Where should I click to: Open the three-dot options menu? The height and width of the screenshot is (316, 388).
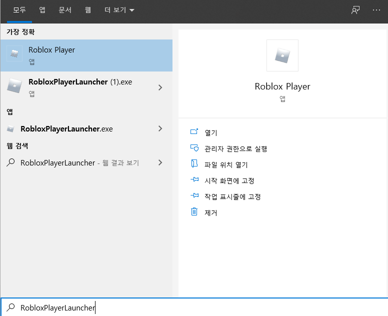[x=376, y=10]
